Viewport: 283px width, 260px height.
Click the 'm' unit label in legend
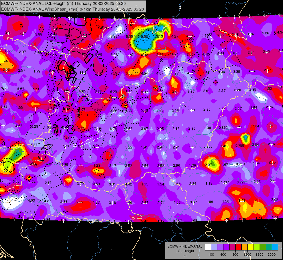[x=185, y=256]
